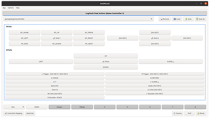Screen dimensions: 210x118
Task: Open the Sets dropdown menu
Action: [14, 107]
